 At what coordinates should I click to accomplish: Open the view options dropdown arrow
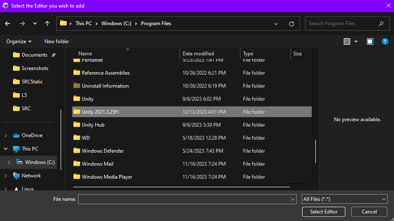click(356, 42)
